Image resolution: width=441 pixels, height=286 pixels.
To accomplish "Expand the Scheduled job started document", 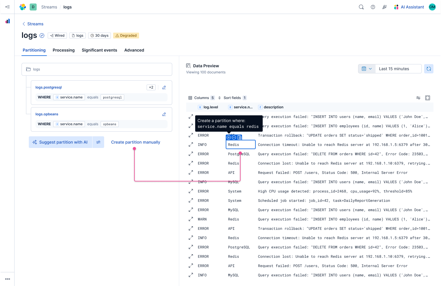I will (191, 201).
